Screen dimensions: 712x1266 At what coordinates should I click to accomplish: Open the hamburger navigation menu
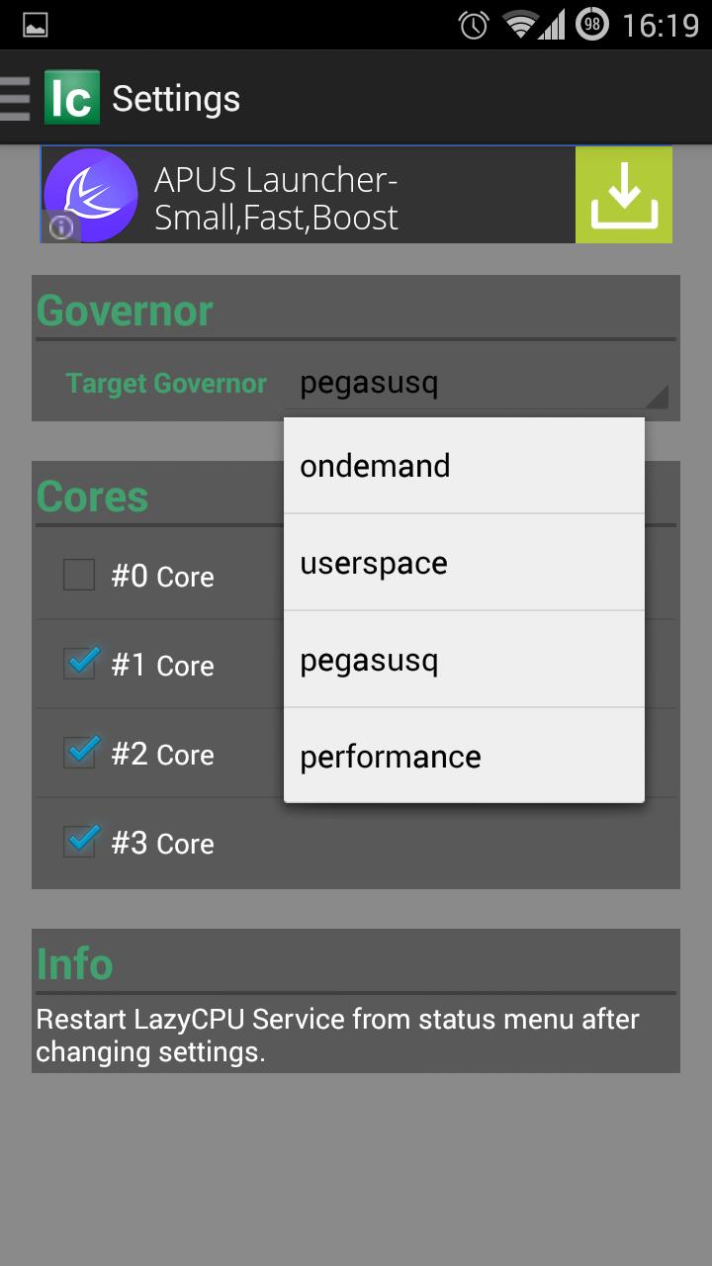pos(16,99)
